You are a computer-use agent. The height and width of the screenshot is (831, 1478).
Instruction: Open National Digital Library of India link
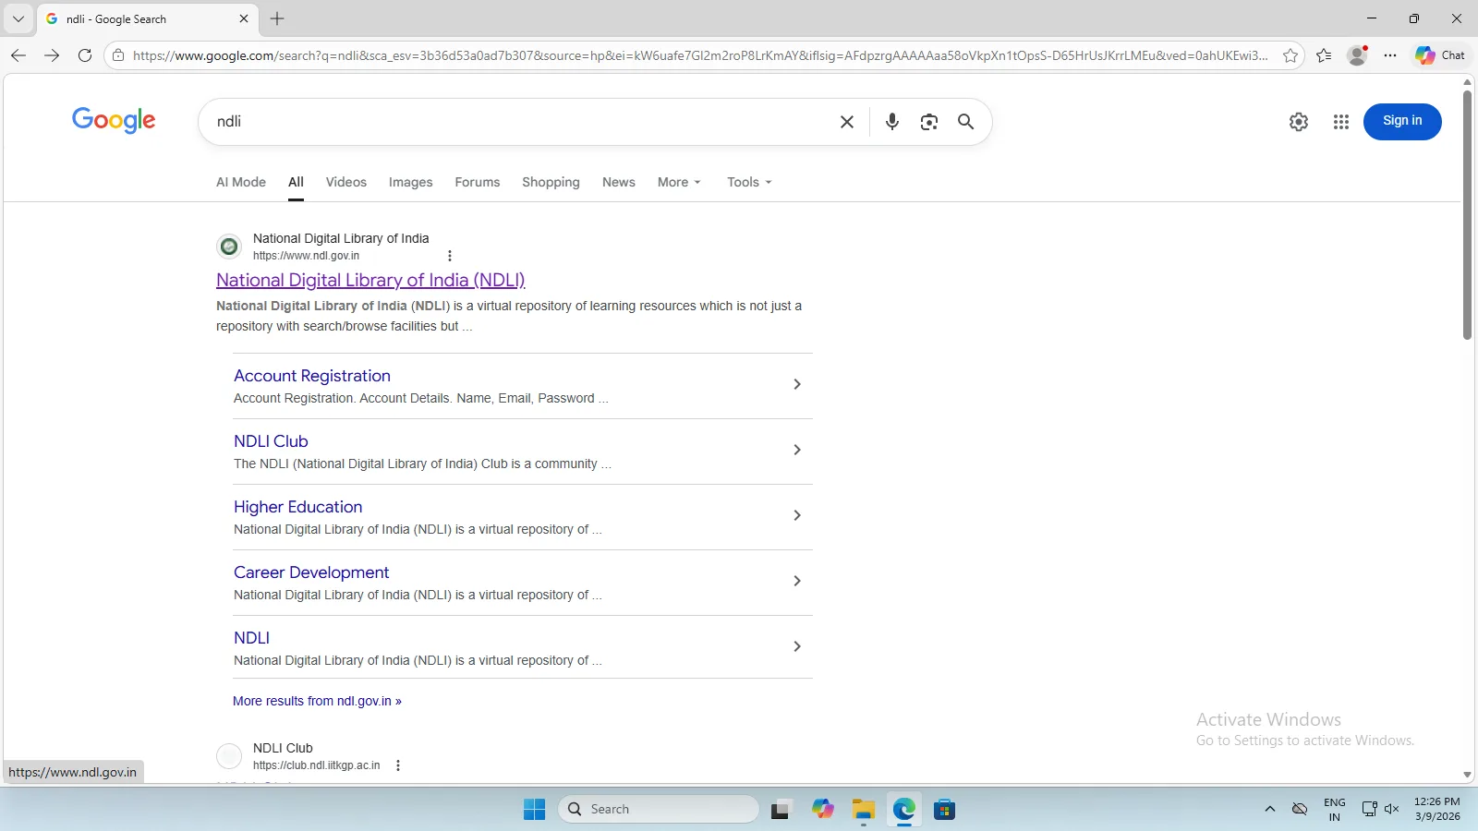pos(370,280)
